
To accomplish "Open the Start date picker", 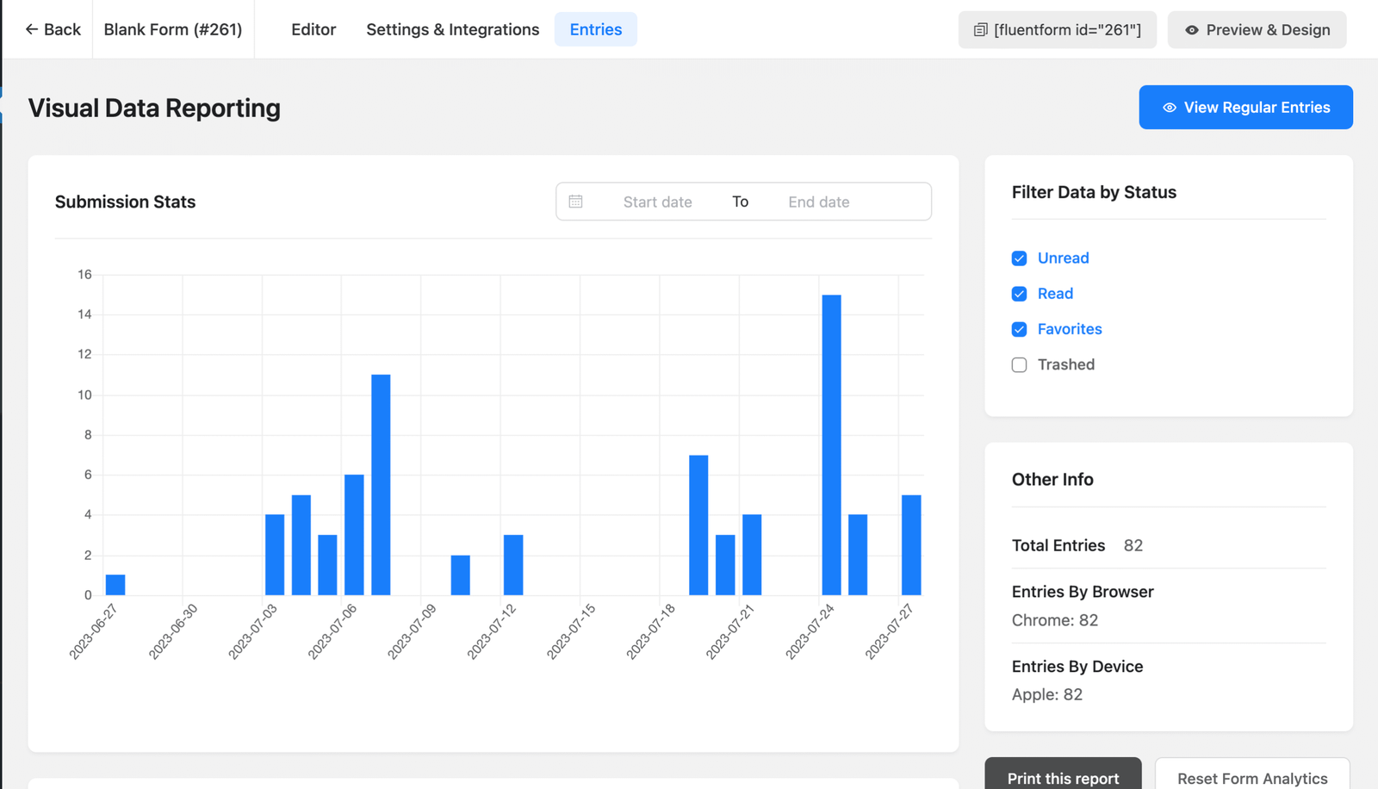I will pyautogui.click(x=657, y=202).
